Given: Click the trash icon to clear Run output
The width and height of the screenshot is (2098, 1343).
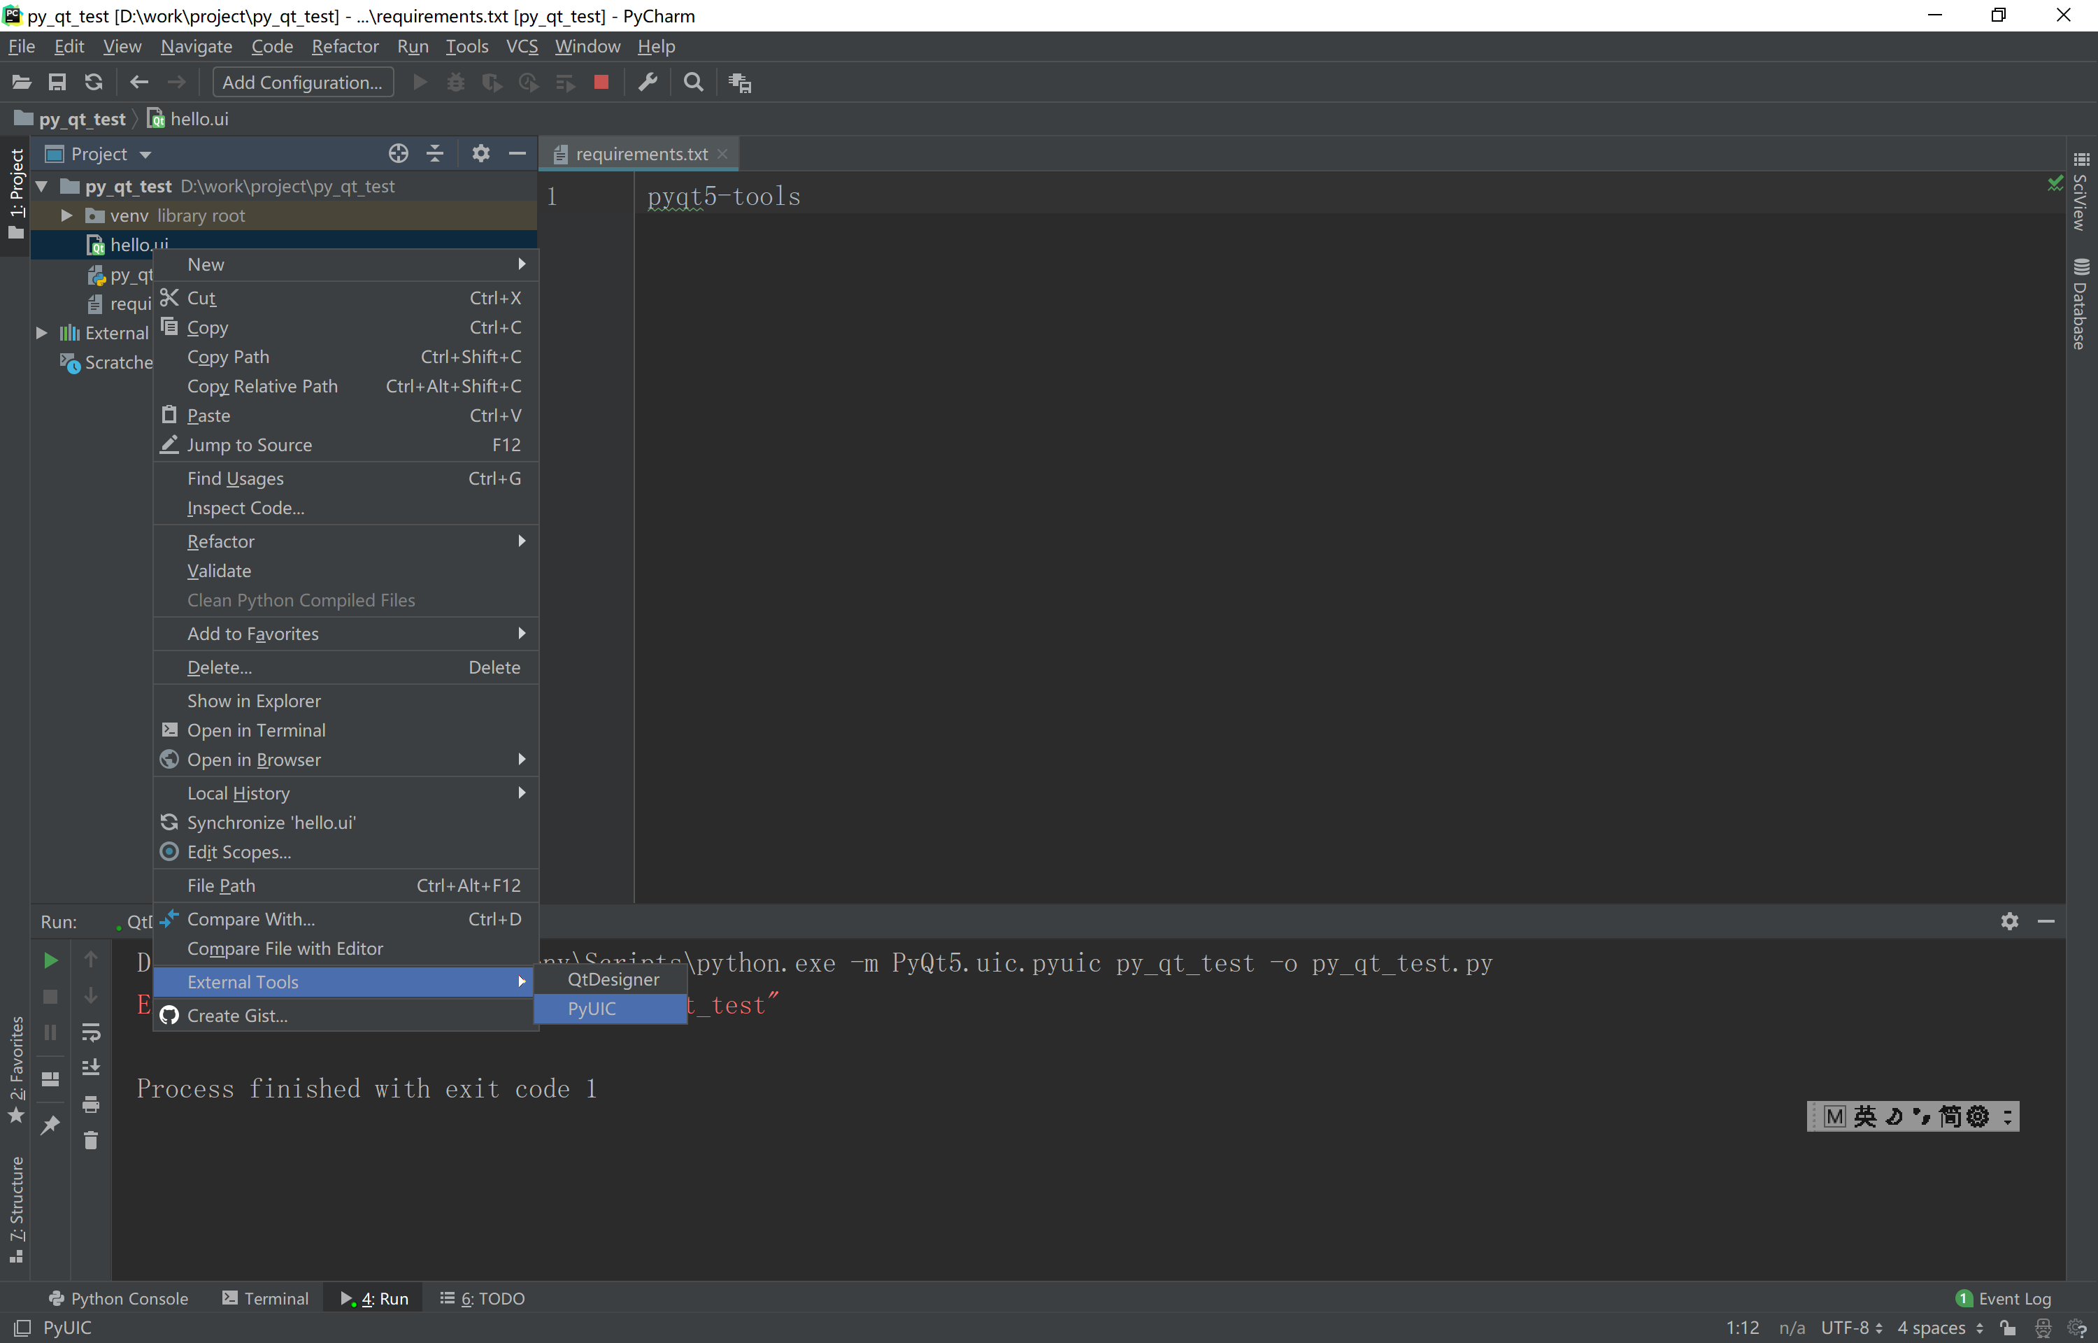Looking at the screenshot, I should [x=91, y=1141].
